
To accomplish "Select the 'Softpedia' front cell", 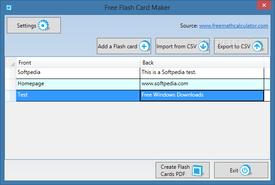I will (x=78, y=73).
